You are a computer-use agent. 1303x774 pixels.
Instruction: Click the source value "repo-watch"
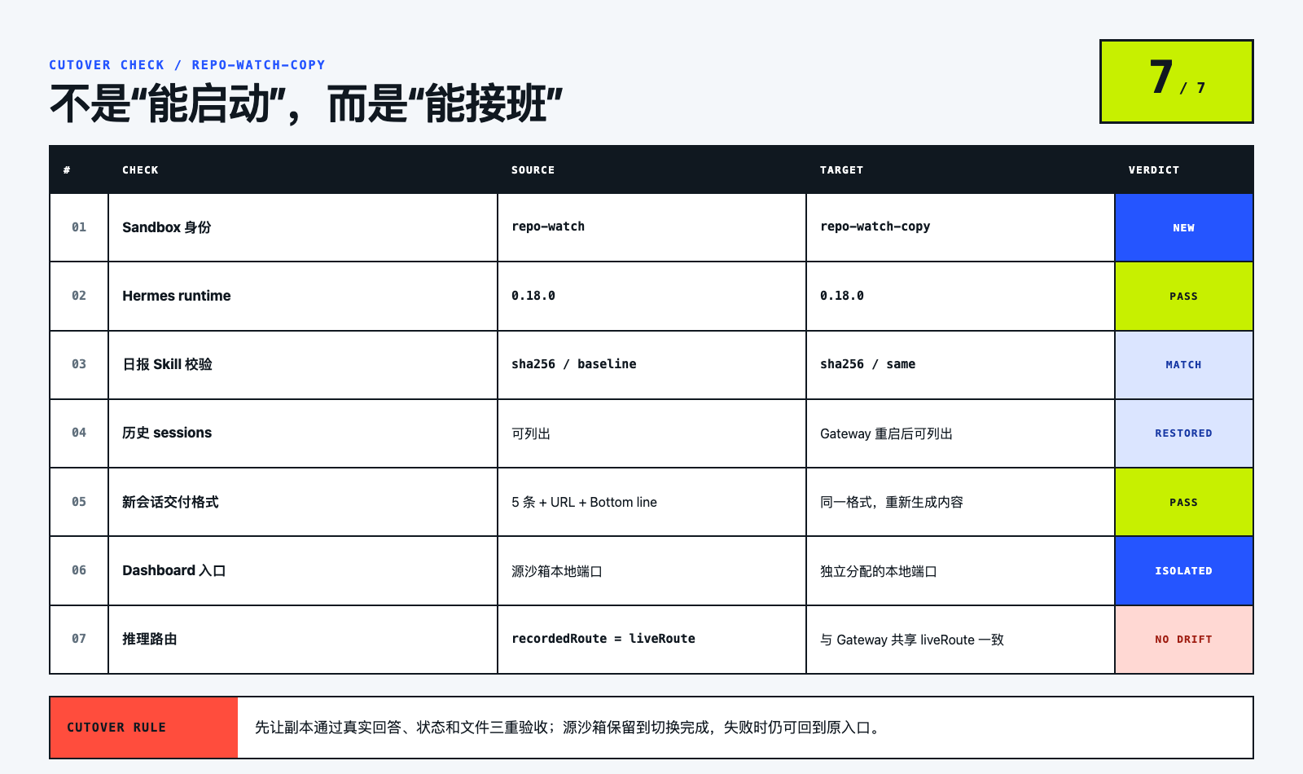[548, 226]
